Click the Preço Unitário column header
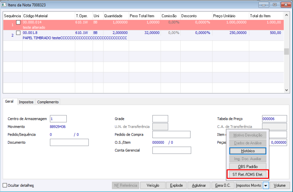This screenshot has height=192, width=293. 230,16
